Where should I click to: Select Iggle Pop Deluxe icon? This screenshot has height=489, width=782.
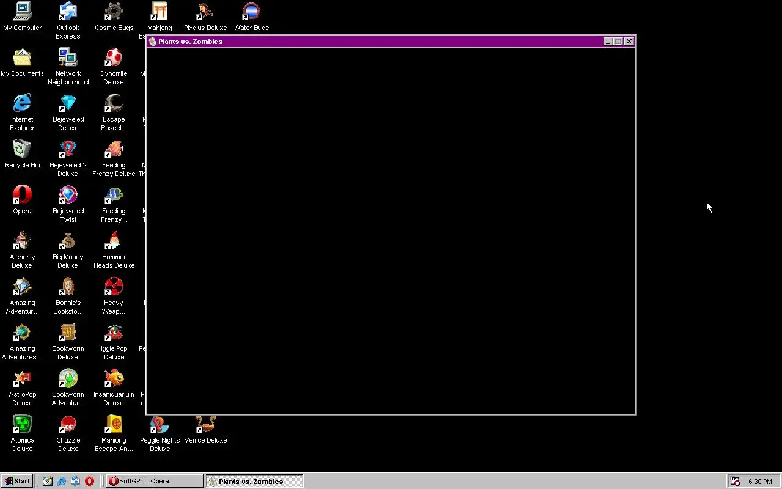pos(114,342)
